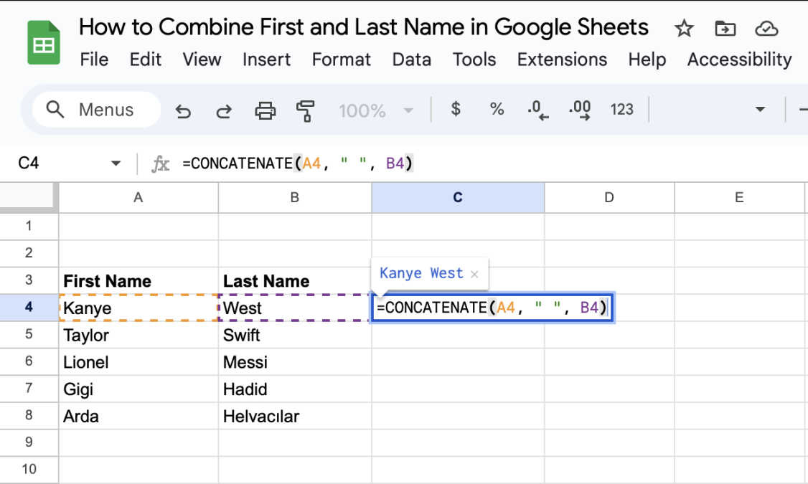Dismiss the Kanye West formula preview
Screen dimensions: 808x484
[x=474, y=274]
